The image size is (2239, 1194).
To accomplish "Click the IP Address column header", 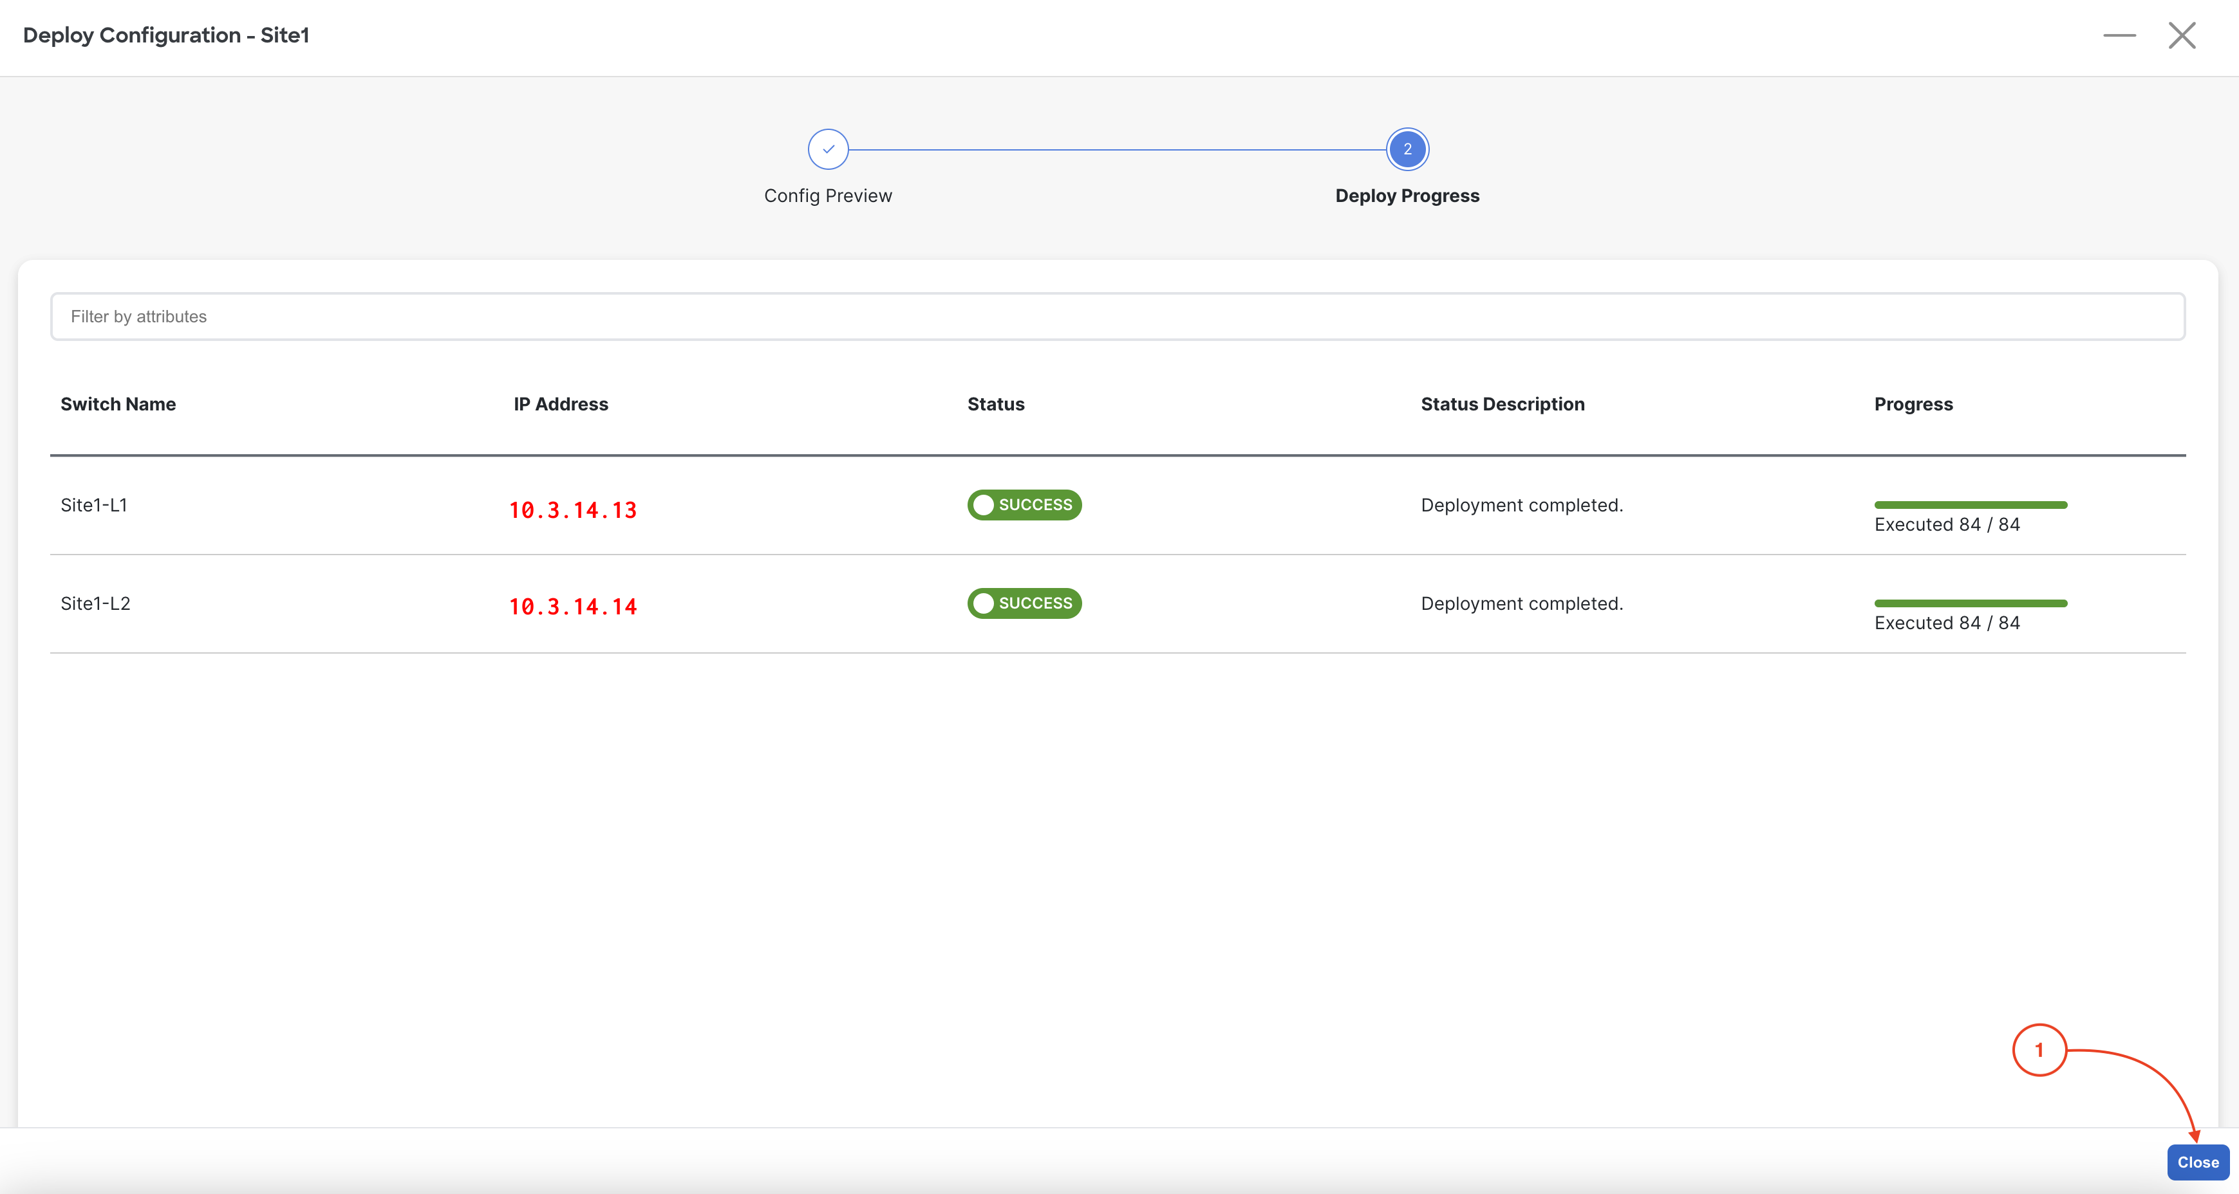I will (x=561, y=404).
